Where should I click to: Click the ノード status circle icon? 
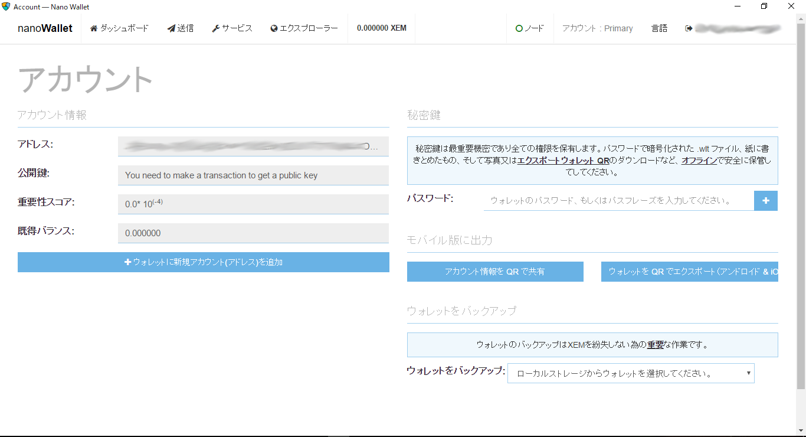(519, 28)
